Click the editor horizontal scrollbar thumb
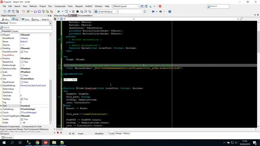The width and height of the screenshot is (260, 146). click(x=59, y=129)
